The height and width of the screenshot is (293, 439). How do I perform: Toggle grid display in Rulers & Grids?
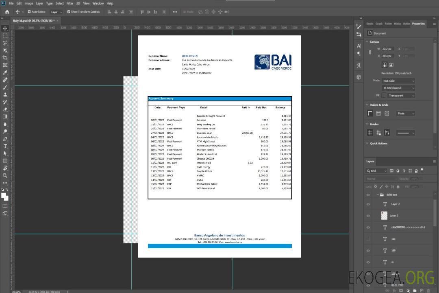378,114
